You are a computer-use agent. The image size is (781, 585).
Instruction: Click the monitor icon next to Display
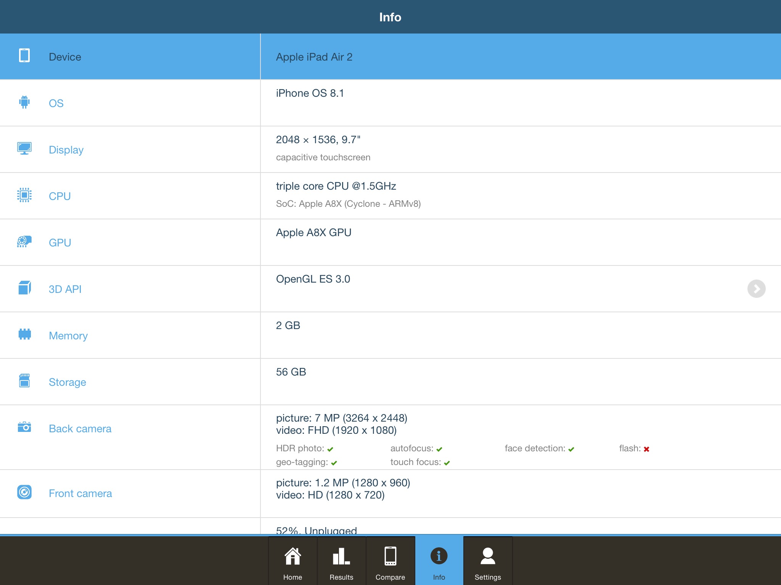[x=24, y=149]
